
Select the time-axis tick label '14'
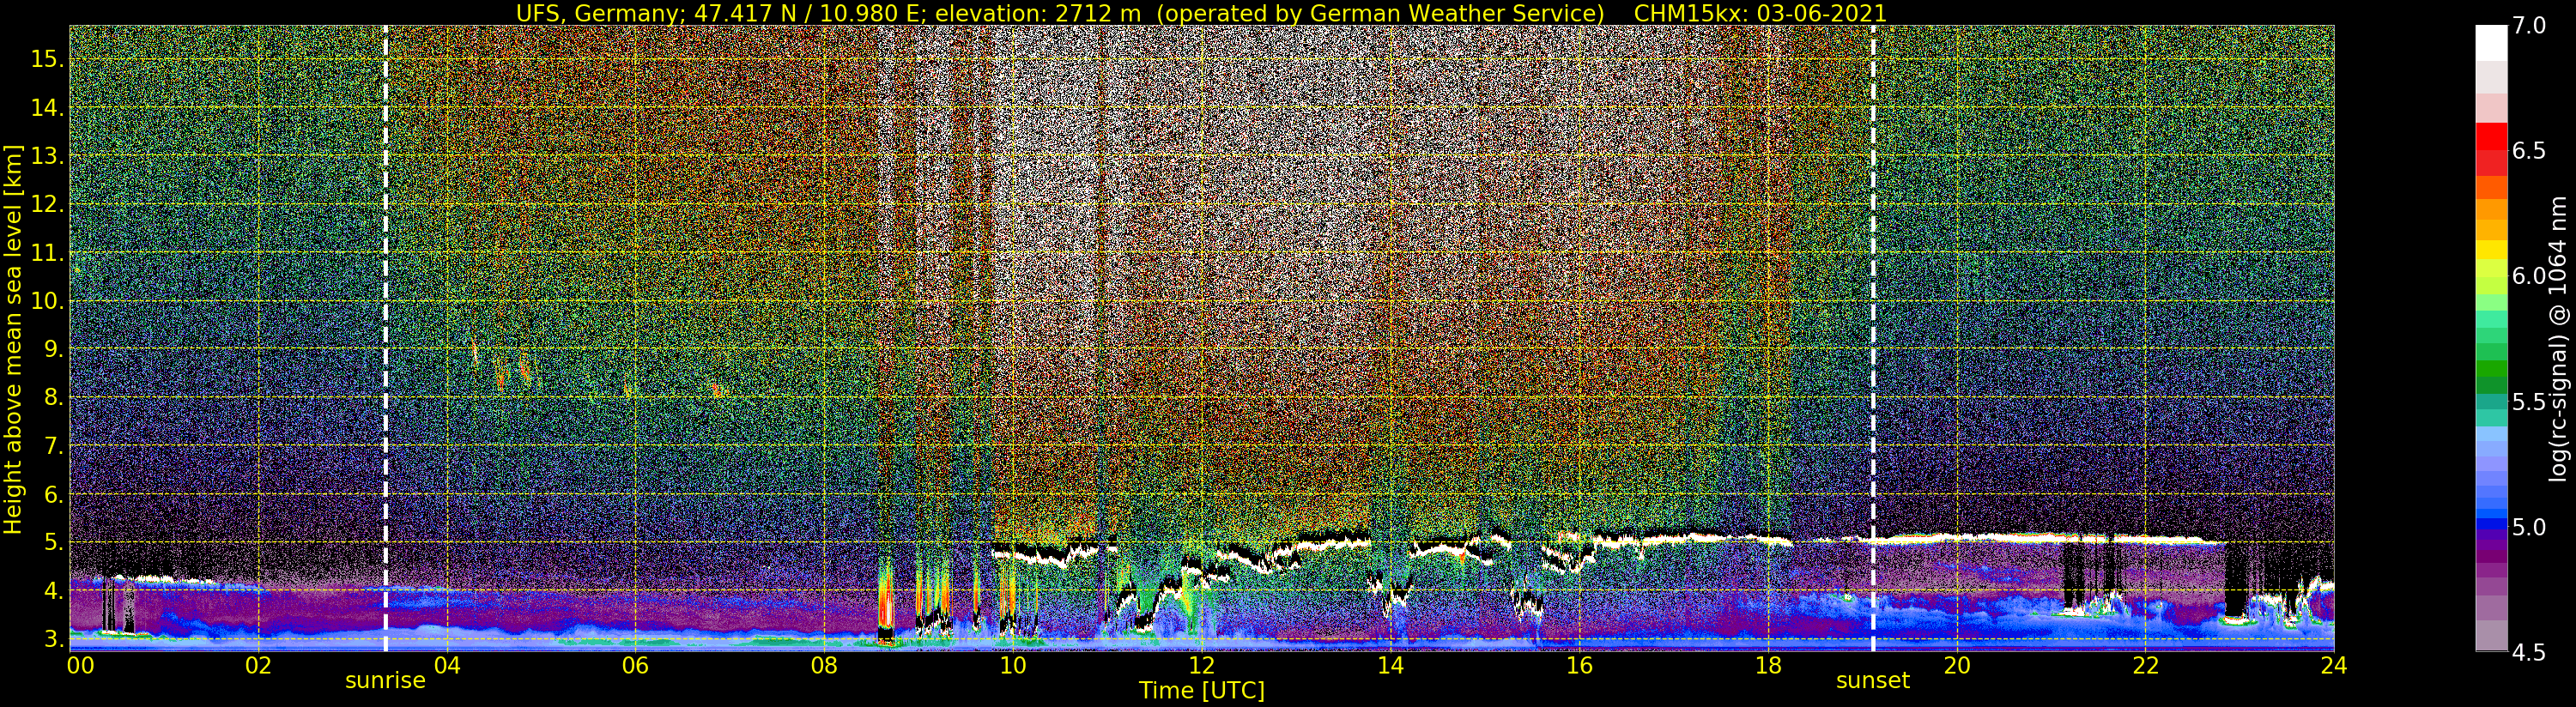pos(1390,665)
